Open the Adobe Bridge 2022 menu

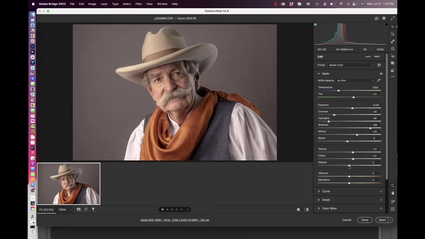pyautogui.click(x=52, y=4)
